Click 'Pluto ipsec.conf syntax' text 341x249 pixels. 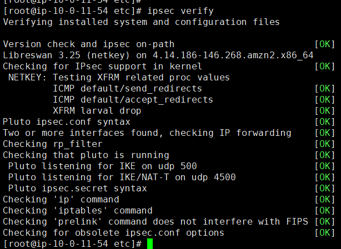67,122
